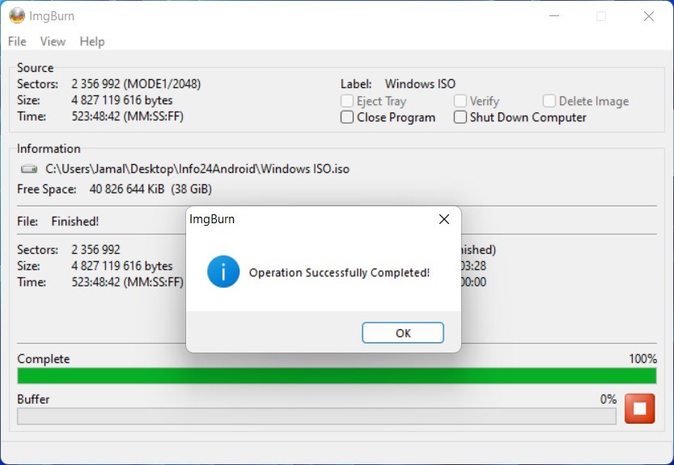Click the Windows ISO.iso destination path
674x465 pixels.
(x=197, y=169)
